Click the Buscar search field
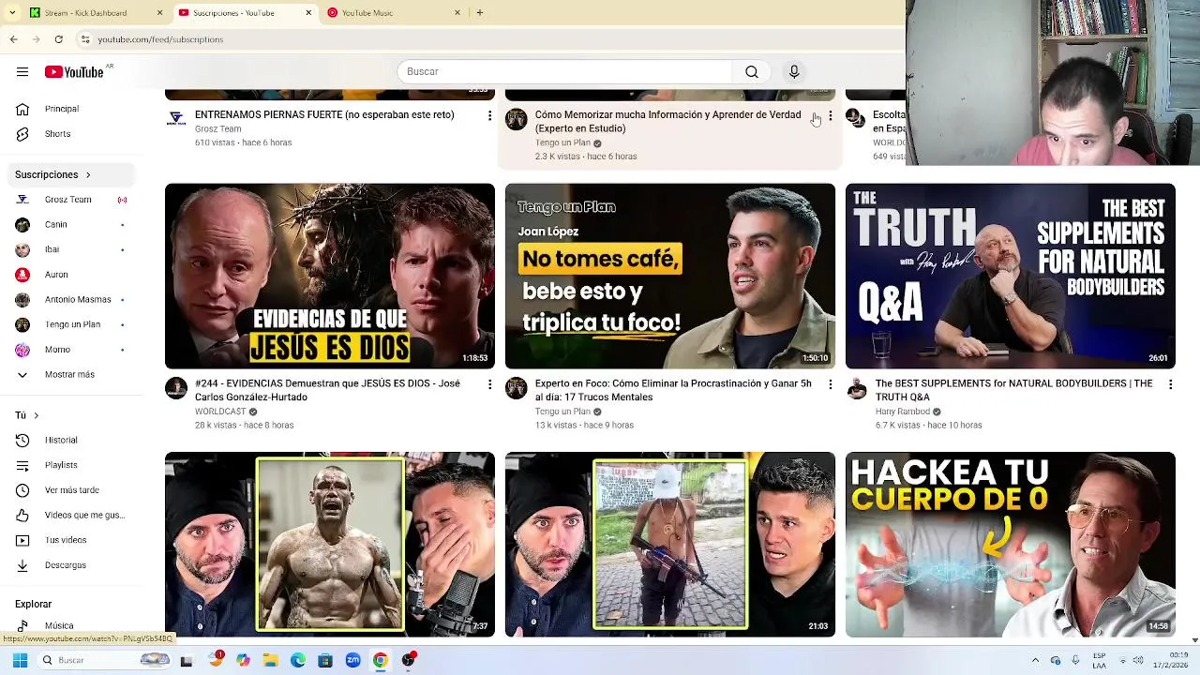1200x675 pixels. pos(564,72)
